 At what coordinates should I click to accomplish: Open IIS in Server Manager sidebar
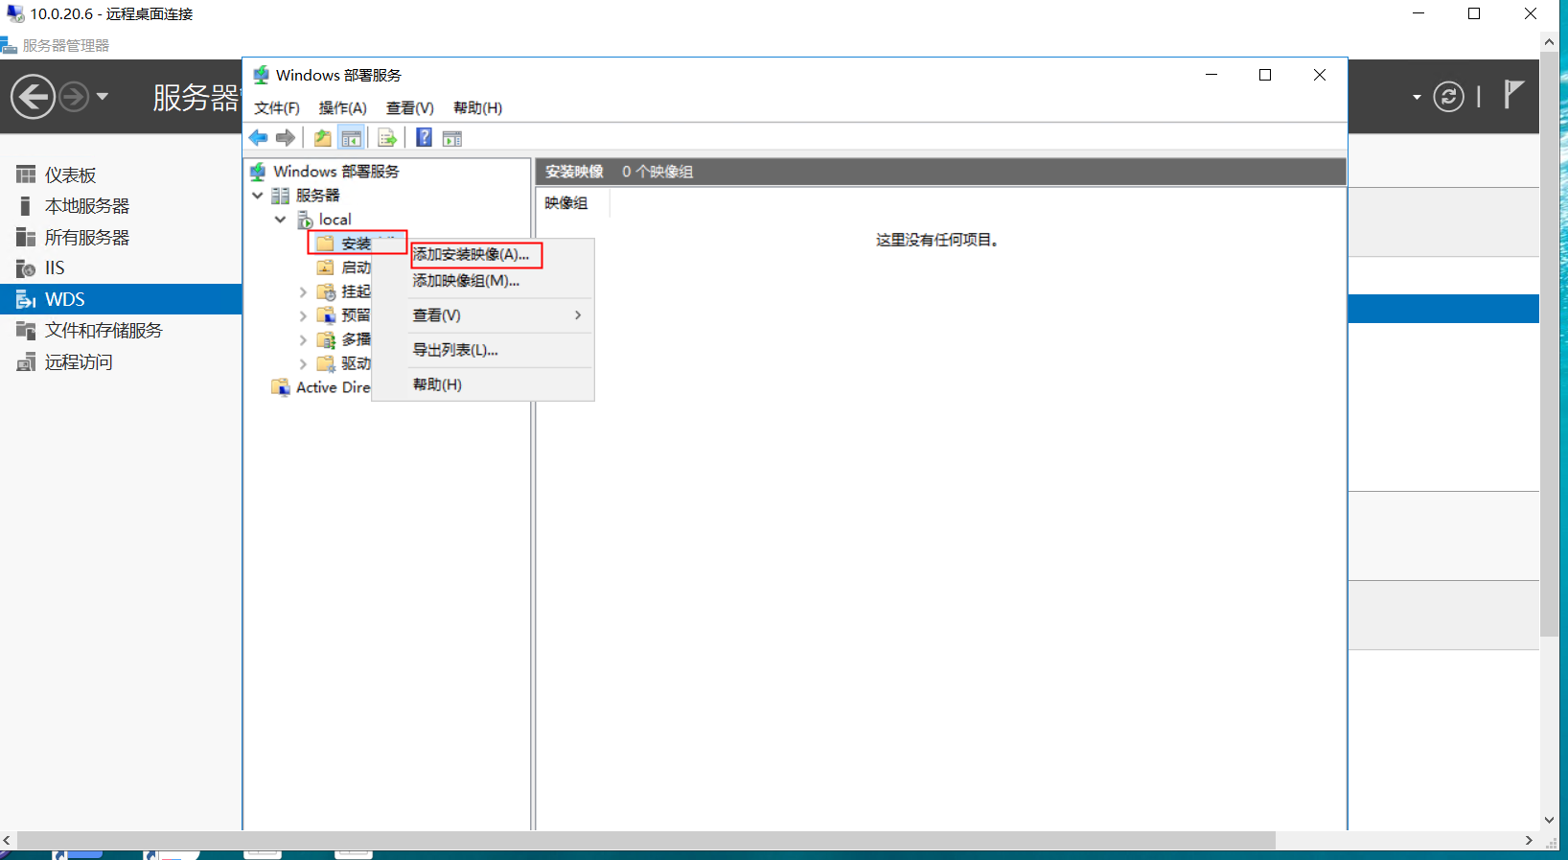[x=121, y=268]
